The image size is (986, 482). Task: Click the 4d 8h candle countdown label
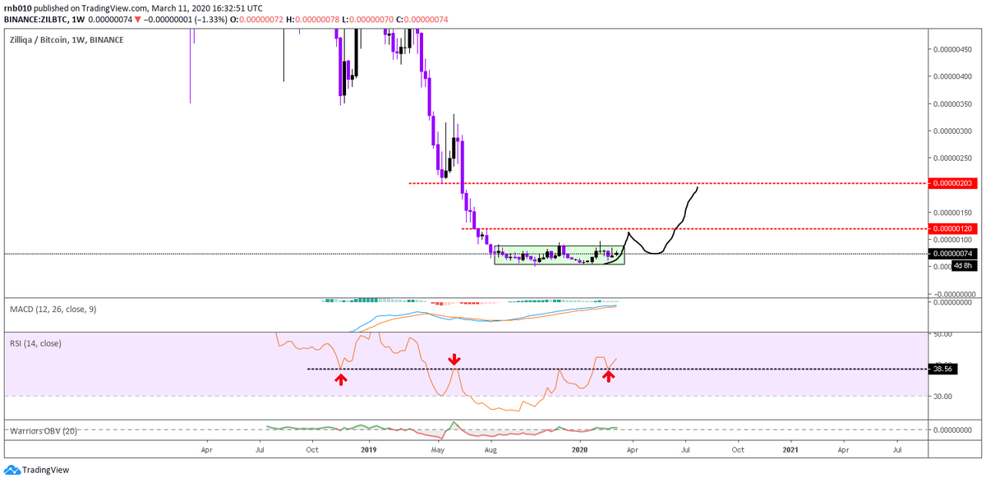(x=964, y=265)
